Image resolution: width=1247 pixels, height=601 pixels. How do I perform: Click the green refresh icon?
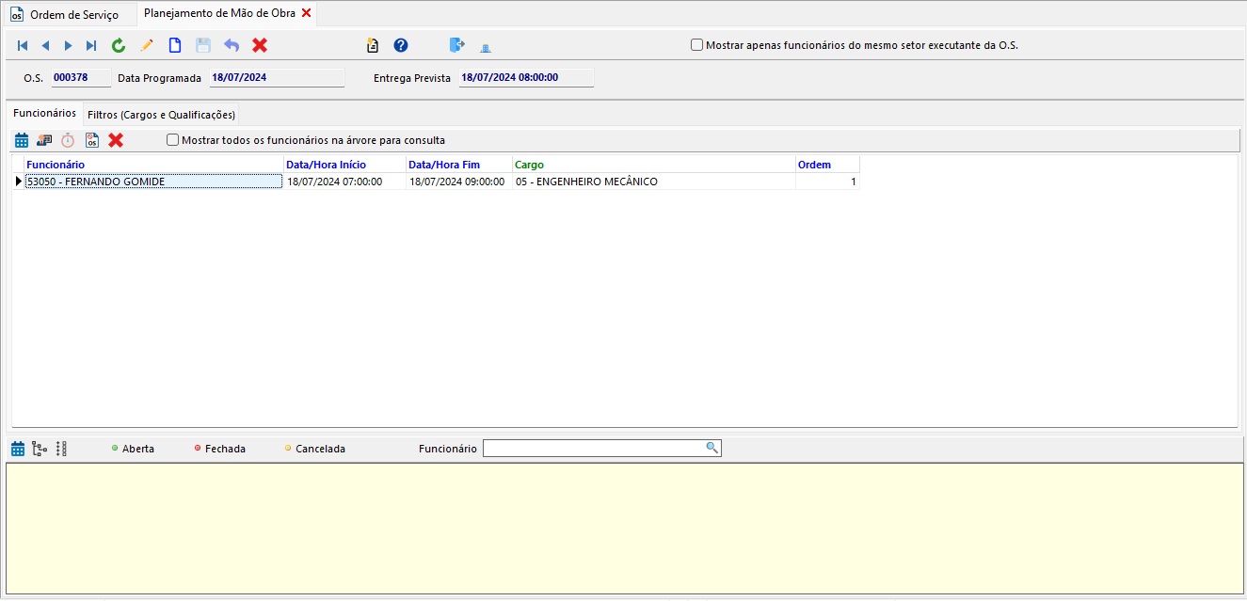(118, 45)
